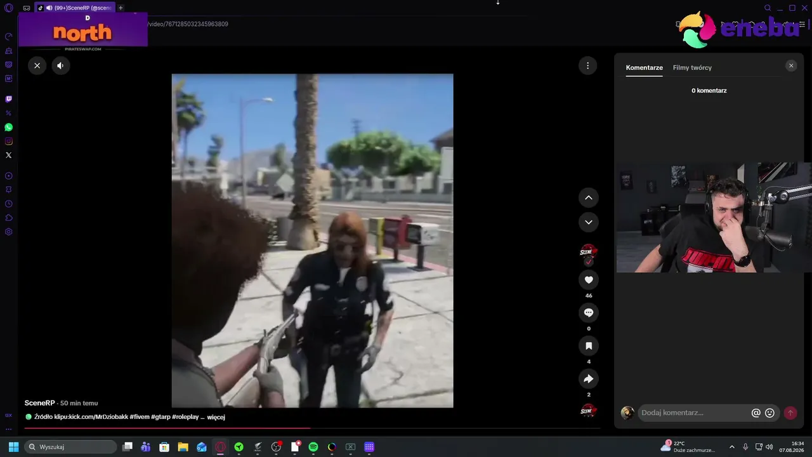Post the comment with the send arrow

(x=790, y=413)
